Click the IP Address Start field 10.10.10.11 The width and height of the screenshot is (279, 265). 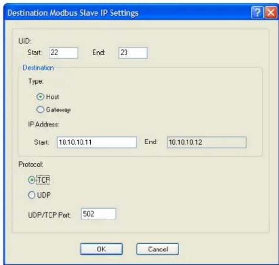[96, 142]
